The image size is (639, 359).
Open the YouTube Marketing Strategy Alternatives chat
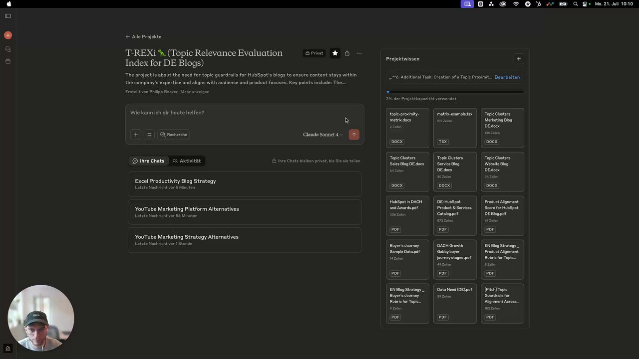(x=245, y=240)
